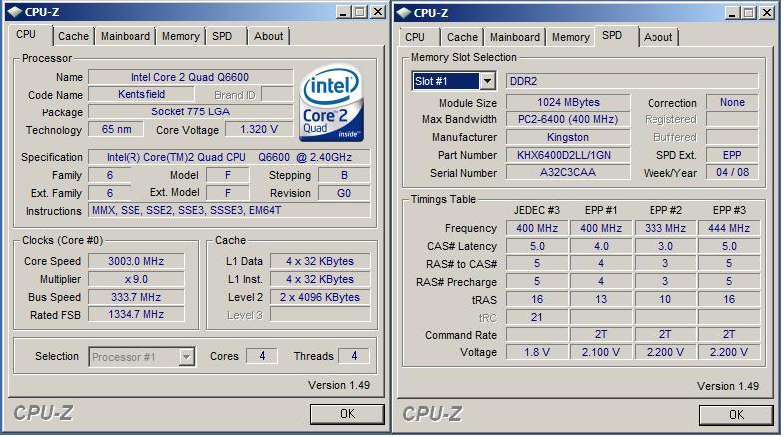Image resolution: width=784 pixels, height=437 pixels.
Task: Click the 1024 MBytes module size value
Action: tap(568, 102)
